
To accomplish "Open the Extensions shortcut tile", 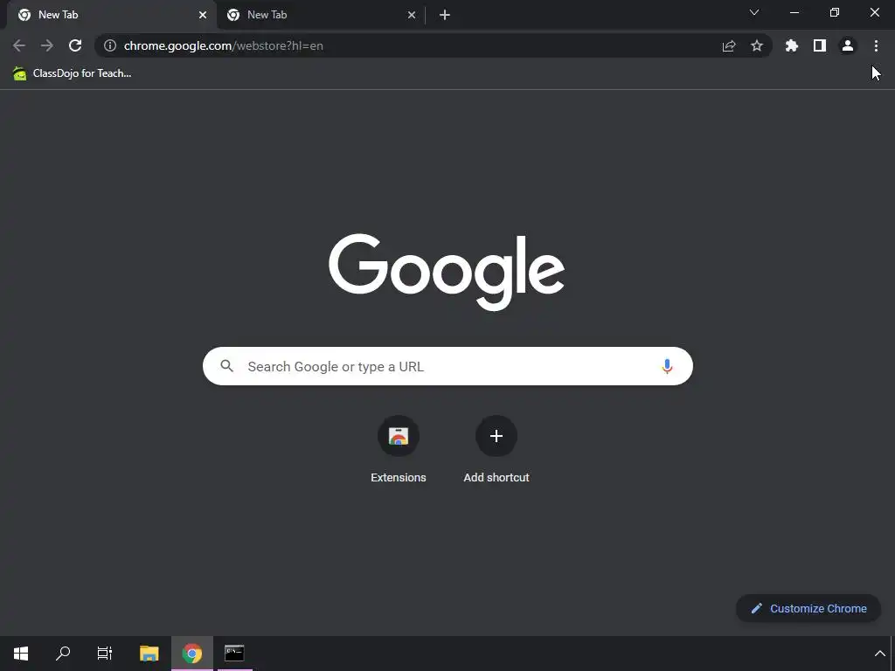I will tap(399, 450).
